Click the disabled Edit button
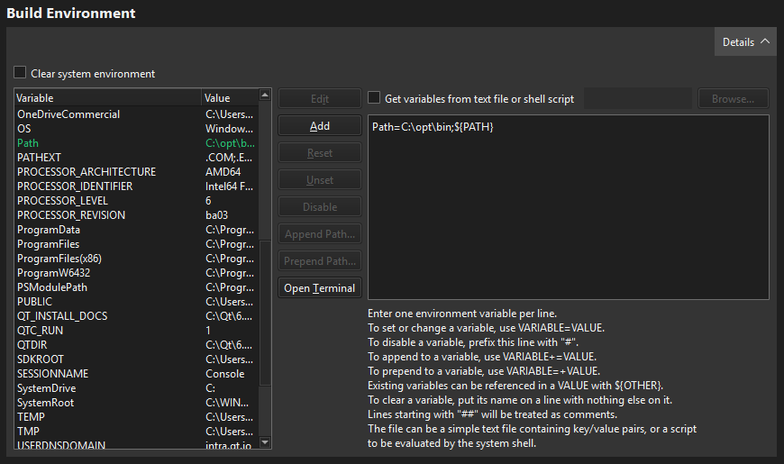Image resolution: width=784 pixels, height=464 pixels. [x=320, y=98]
